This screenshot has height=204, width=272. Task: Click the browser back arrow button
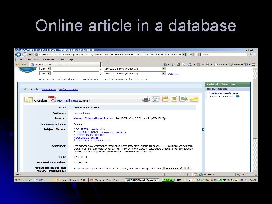pyautogui.click(x=18, y=54)
